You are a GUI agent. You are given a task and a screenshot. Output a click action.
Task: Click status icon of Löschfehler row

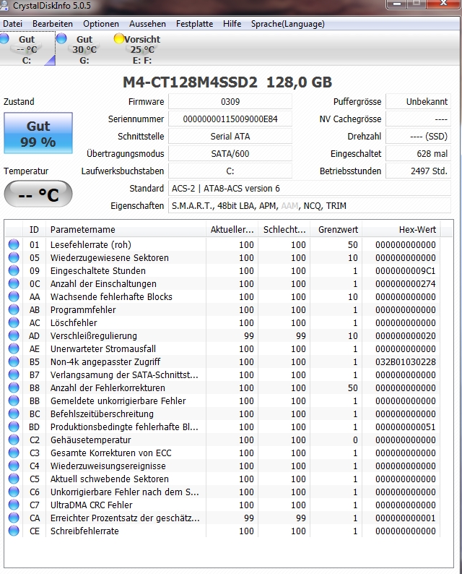(14, 322)
